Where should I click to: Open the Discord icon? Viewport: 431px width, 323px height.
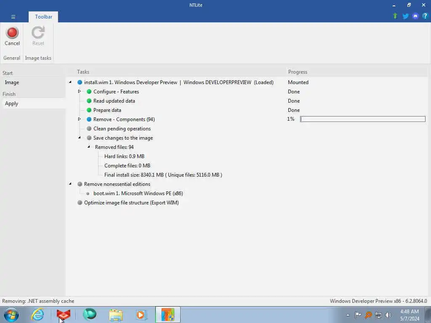tap(415, 16)
